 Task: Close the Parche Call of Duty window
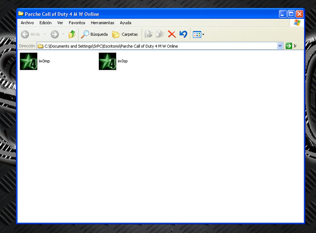pyautogui.click(x=299, y=14)
